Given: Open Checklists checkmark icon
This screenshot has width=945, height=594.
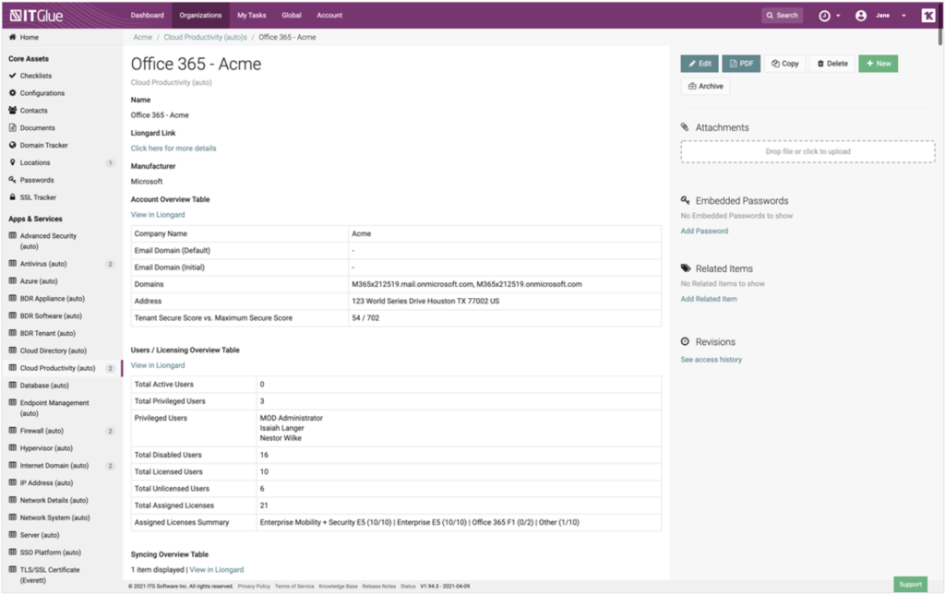Looking at the screenshot, I should pos(12,76).
